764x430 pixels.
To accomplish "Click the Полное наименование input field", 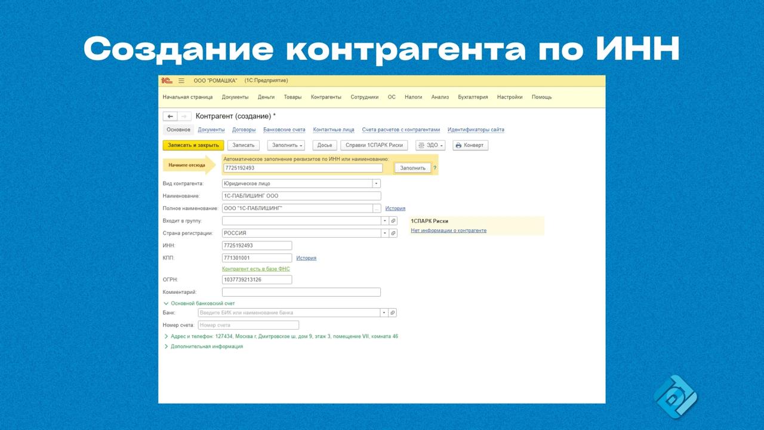I will coord(297,208).
